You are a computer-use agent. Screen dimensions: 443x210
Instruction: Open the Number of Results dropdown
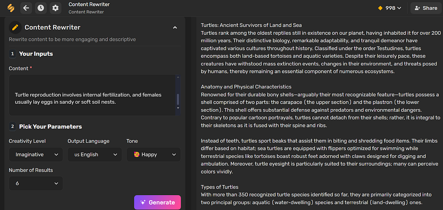36,183
